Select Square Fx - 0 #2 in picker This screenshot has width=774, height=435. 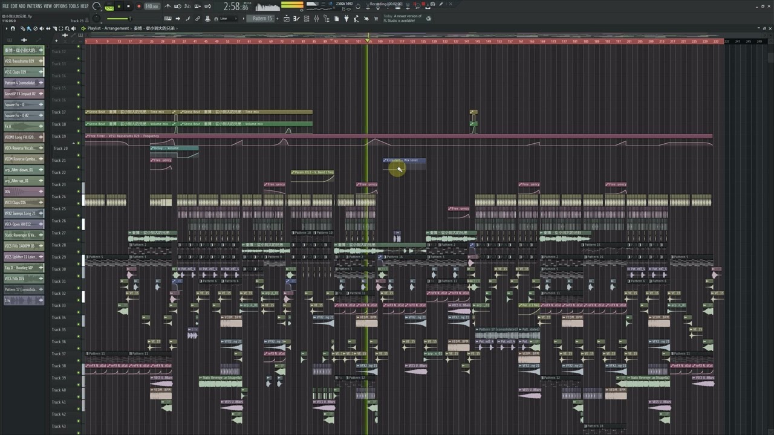tap(24, 115)
